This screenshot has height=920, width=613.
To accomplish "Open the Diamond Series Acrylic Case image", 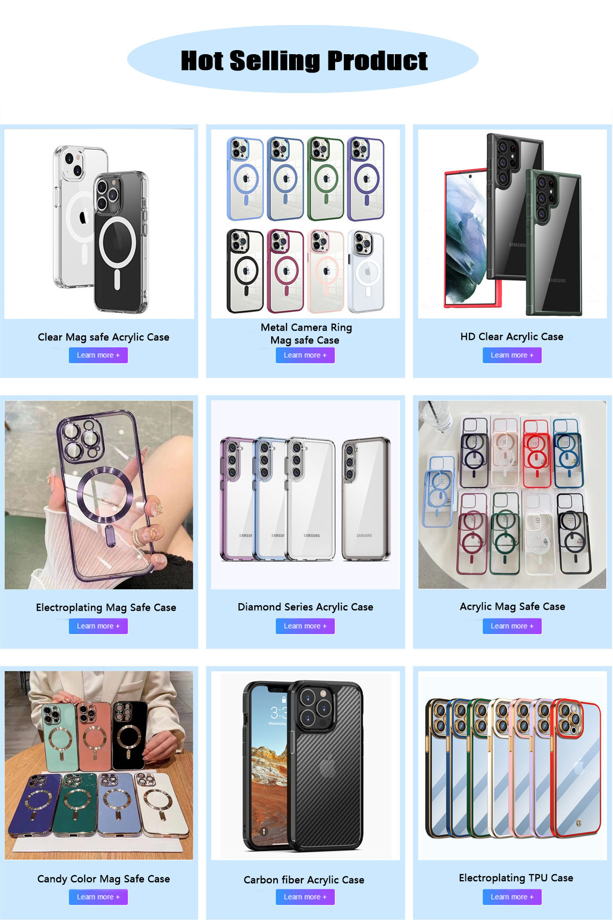I will (305, 495).
